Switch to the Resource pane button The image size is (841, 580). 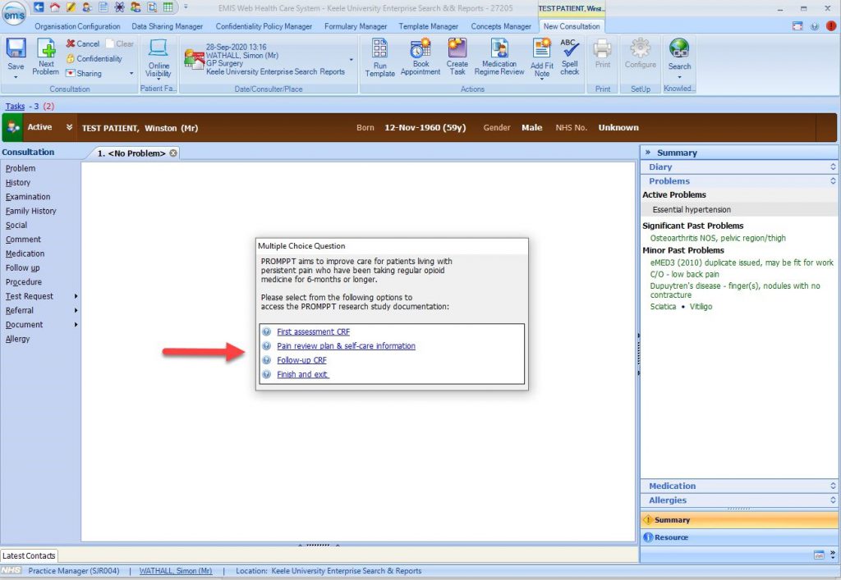coord(739,537)
